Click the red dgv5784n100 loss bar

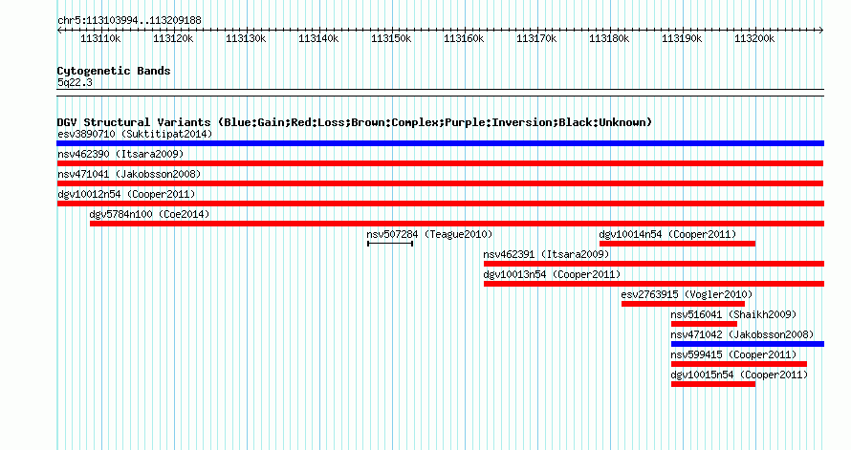457,224
